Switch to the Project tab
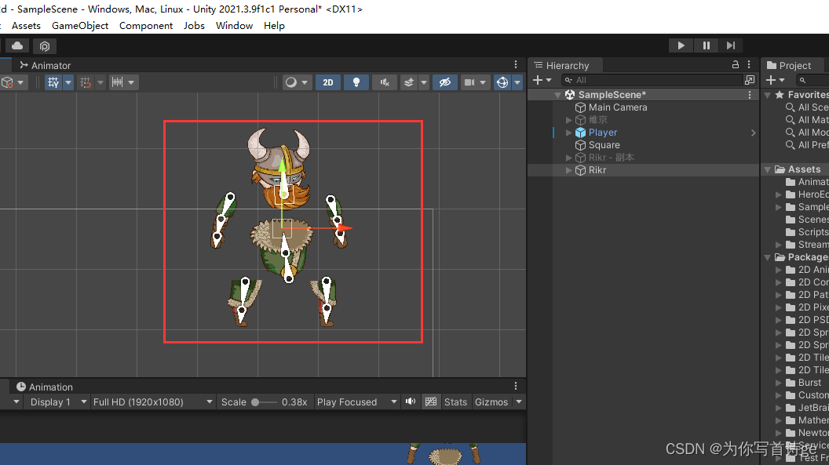The height and width of the screenshot is (465, 829). coord(789,65)
